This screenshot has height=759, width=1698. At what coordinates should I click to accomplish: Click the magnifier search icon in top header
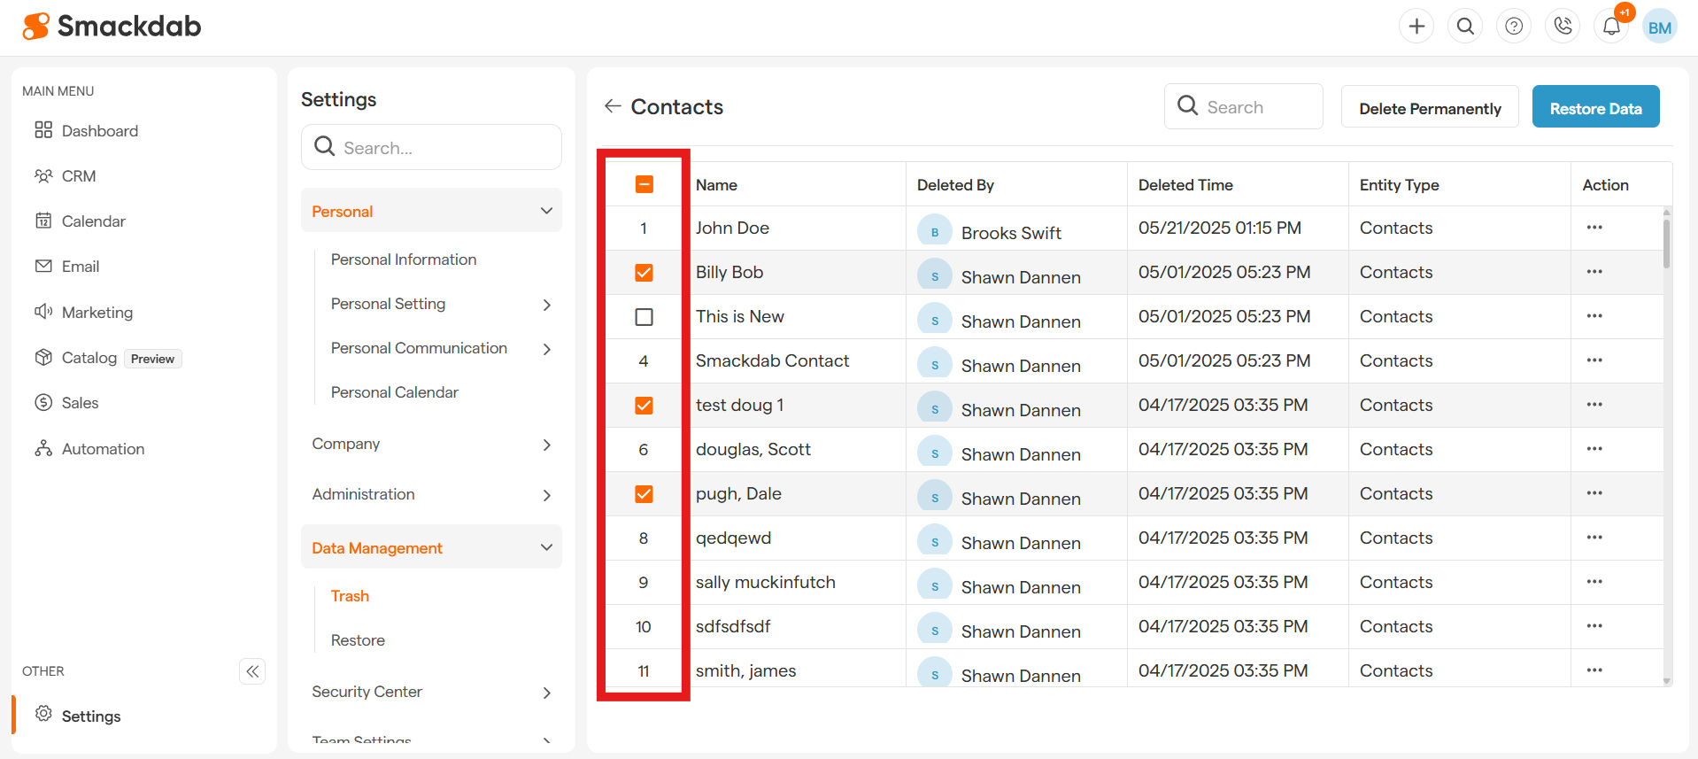tap(1465, 27)
